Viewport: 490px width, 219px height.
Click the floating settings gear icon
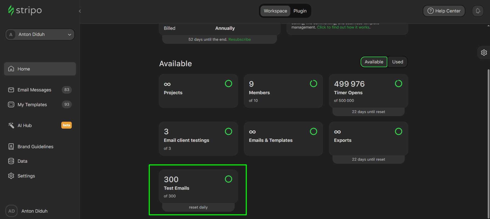[484, 53]
